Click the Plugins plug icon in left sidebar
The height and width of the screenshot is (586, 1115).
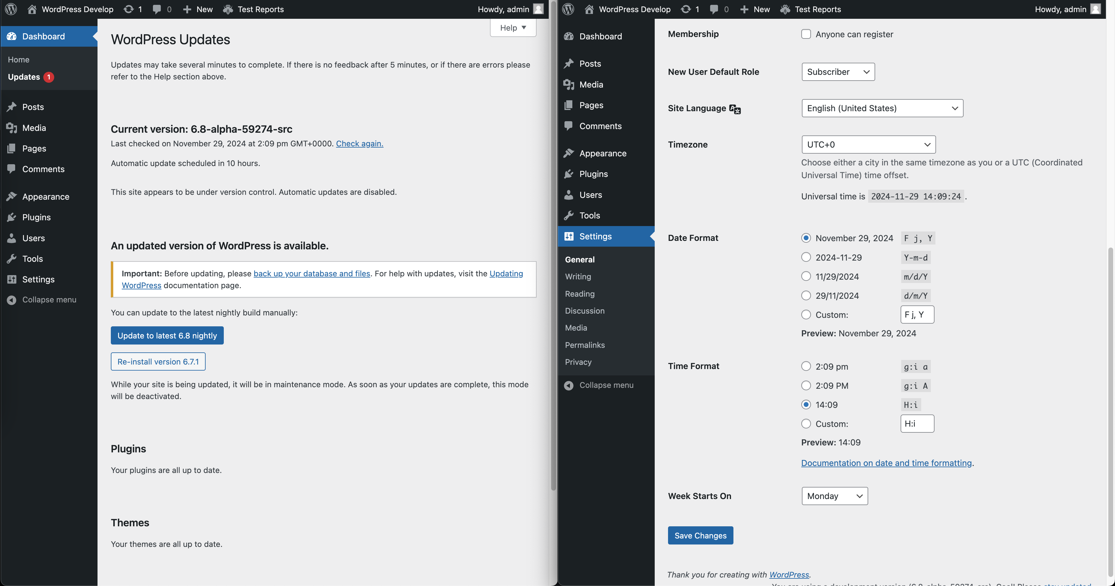[x=12, y=218]
